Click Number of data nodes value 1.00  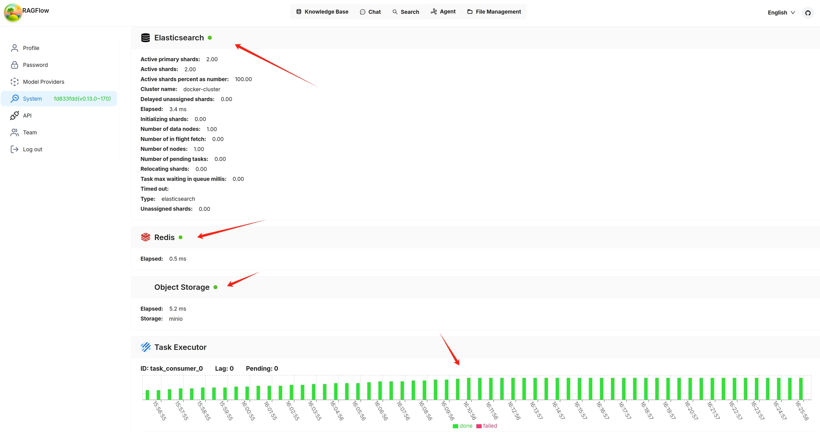tap(212, 129)
